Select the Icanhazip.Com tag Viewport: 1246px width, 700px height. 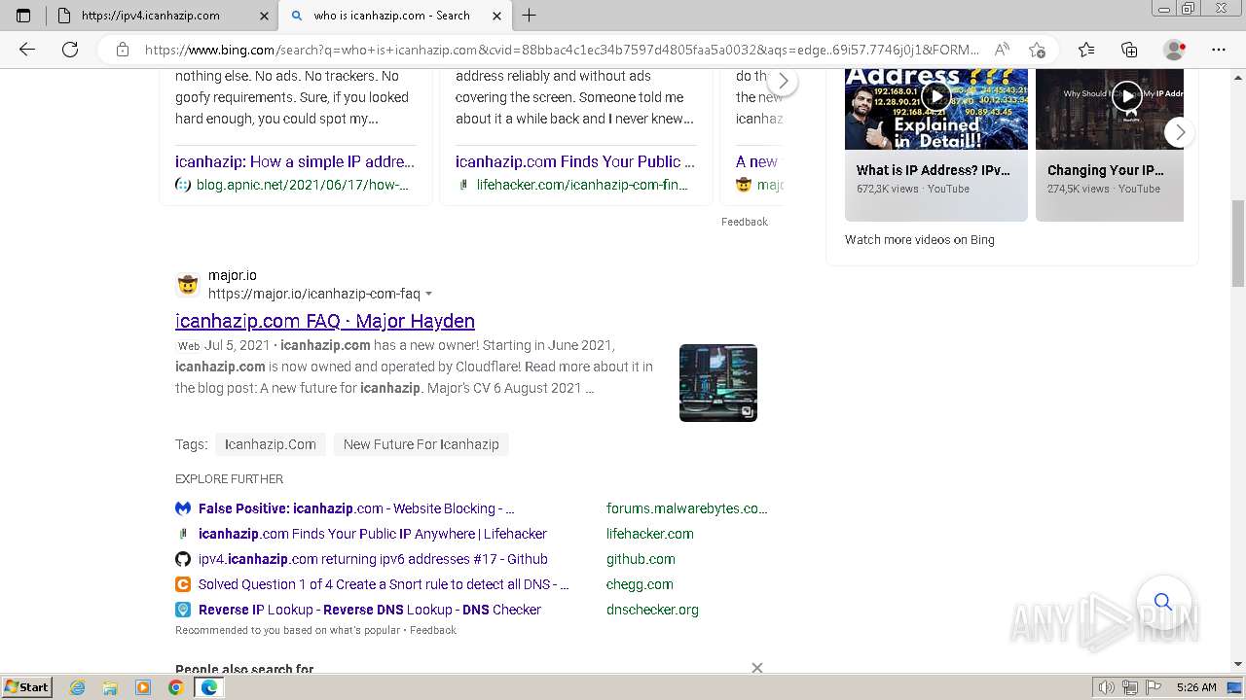[x=271, y=444]
